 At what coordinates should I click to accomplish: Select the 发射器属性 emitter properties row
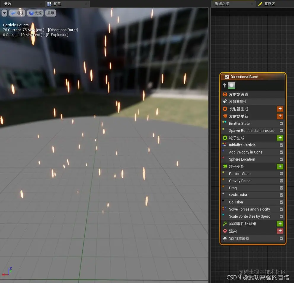(253, 102)
